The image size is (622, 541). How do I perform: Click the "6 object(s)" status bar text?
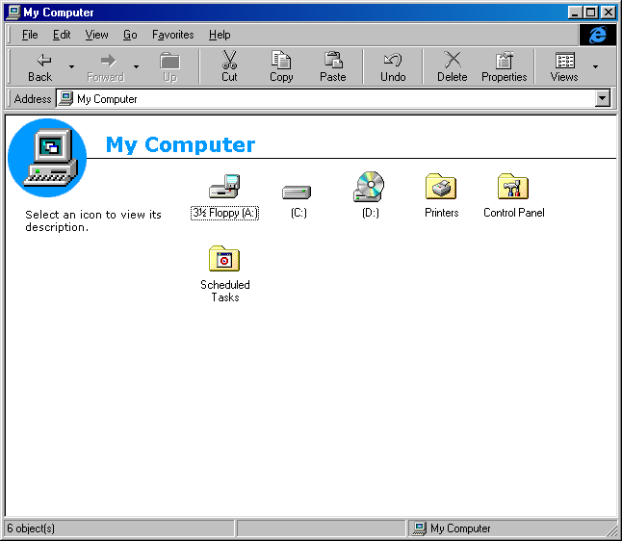31,528
